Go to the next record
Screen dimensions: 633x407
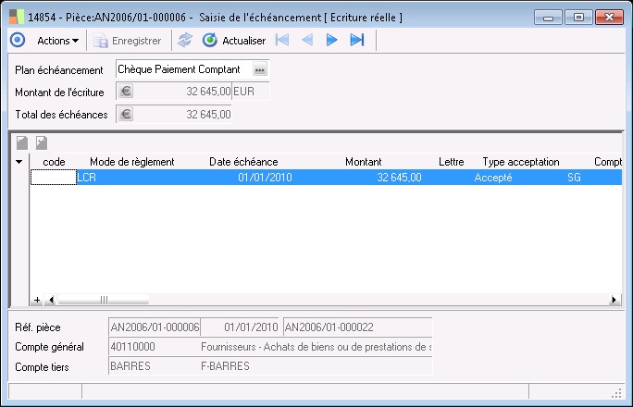[x=331, y=40]
